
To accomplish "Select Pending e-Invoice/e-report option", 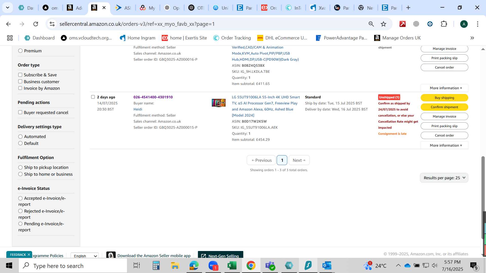I will point(21,224).
